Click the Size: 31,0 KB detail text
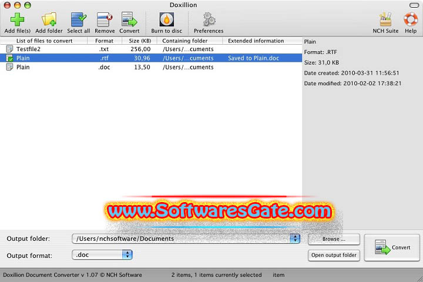Image resolution: width=423 pixels, height=282 pixels. pos(321,63)
